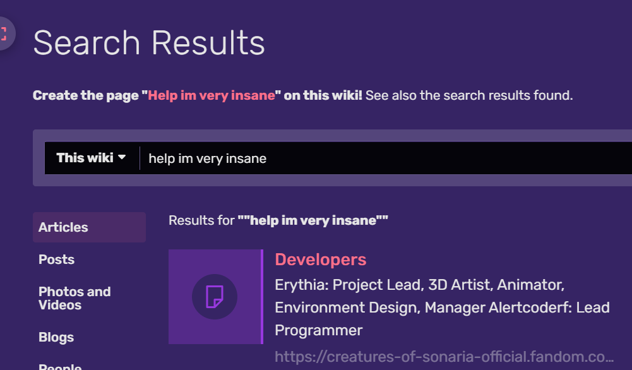632x370 pixels.
Task: Switch to the Posts results tab
Action: pyautogui.click(x=56, y=260)
